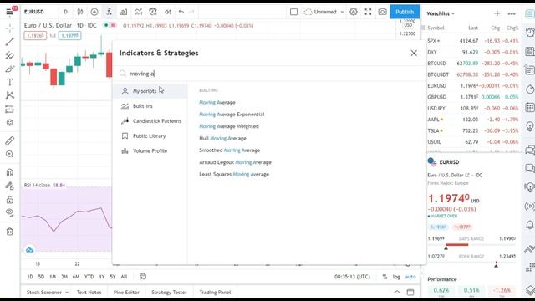The width and height of the screenshot is (535, 301).
Task: Select the pitchfork tool
Action: tap(9, 55)
